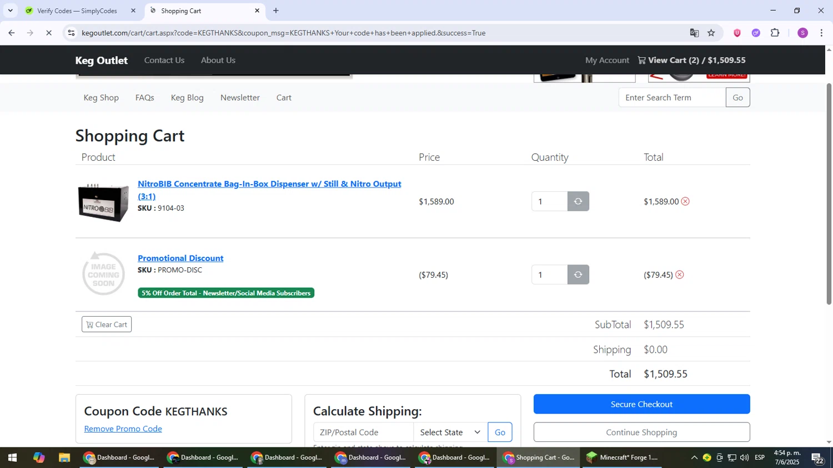Image resolution: width=833 pixels, height=468 pixels.
Task: View Cart from header cart icon
Action: (x=691, y=60)
